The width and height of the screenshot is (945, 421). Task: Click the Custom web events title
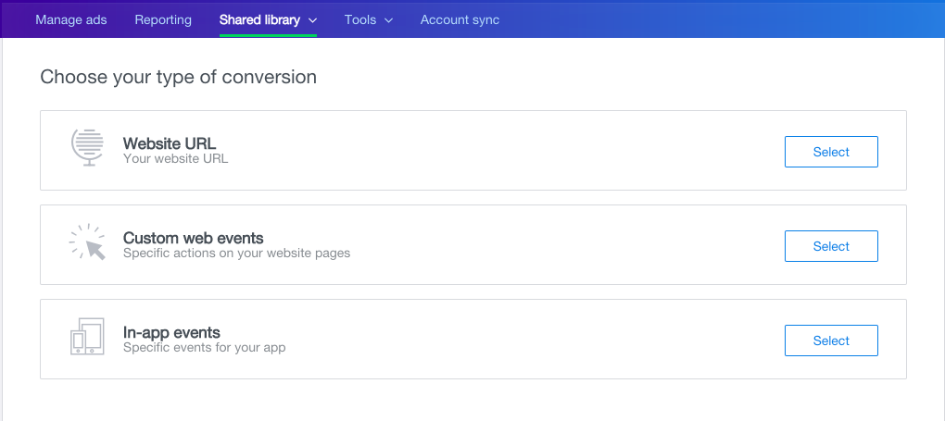coord(194,237)
